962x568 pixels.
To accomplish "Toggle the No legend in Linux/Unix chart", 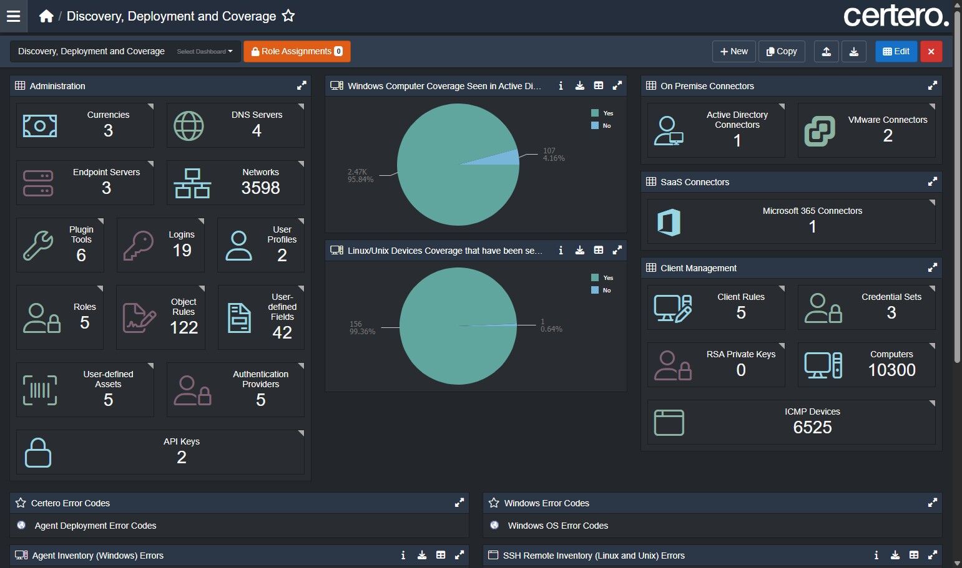I will click(601, 291).
